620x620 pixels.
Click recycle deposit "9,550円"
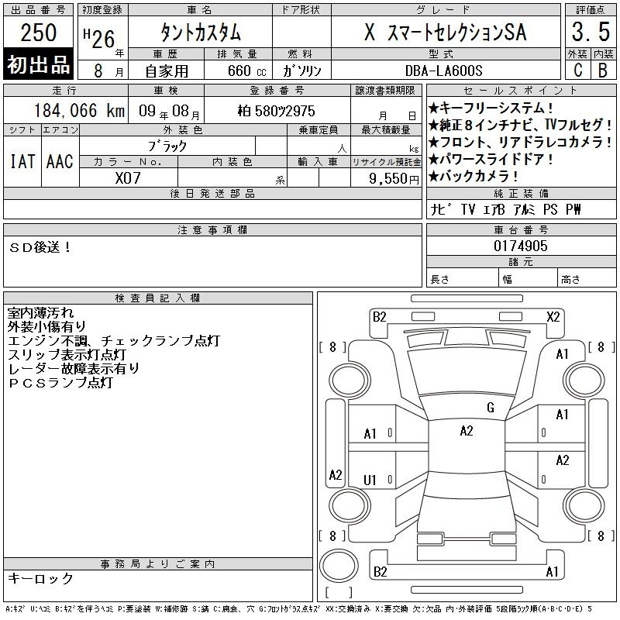click(x=394, y=179)
